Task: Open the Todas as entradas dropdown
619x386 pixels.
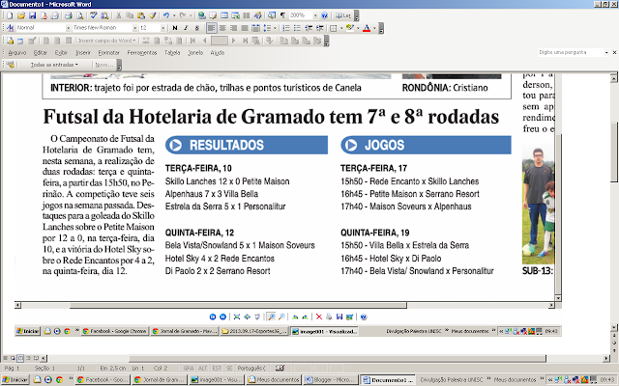Action: [x=54, y=65]
